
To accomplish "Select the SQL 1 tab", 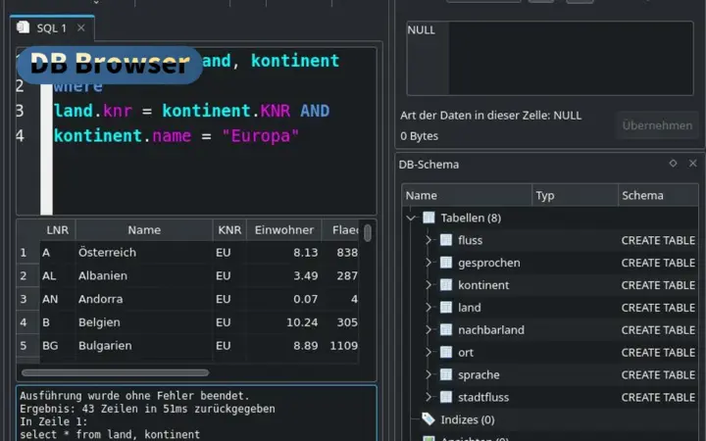I will (52, 27).
